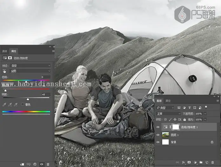Click the reset adjustment icon
The height and width of the screenshot is (167, 221).
click(x=35, y=164)
